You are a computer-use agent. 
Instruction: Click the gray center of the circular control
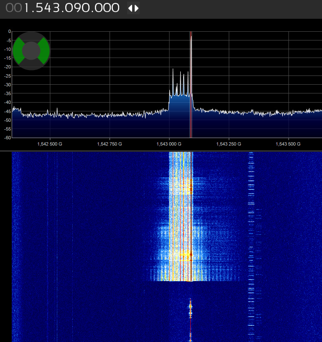click(x=31, y=51)
